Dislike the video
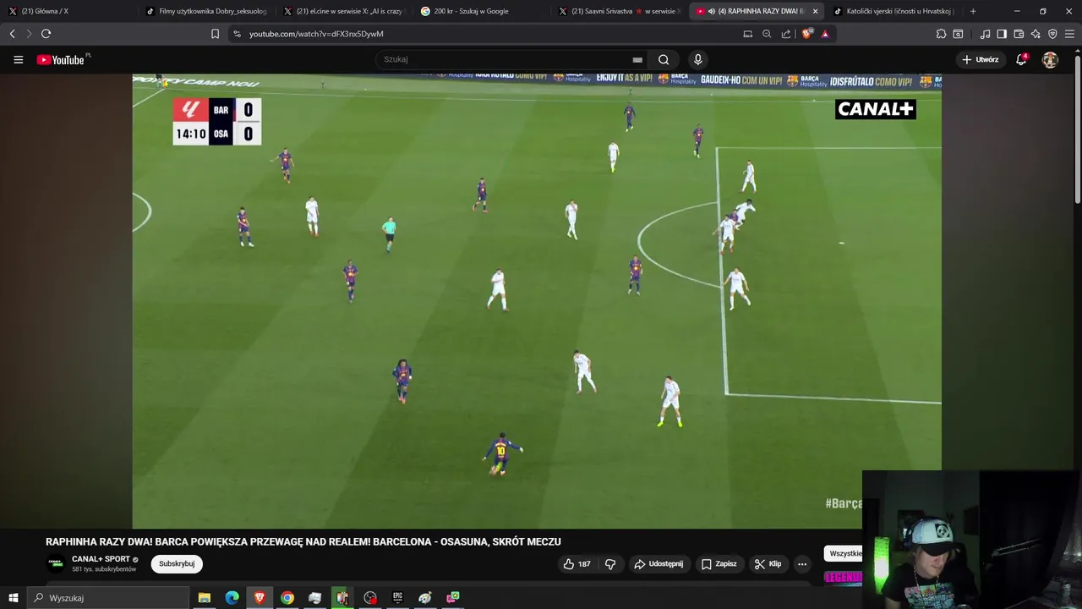The height and width of the screenshot is (609, 1082). (x=610, y=564)
